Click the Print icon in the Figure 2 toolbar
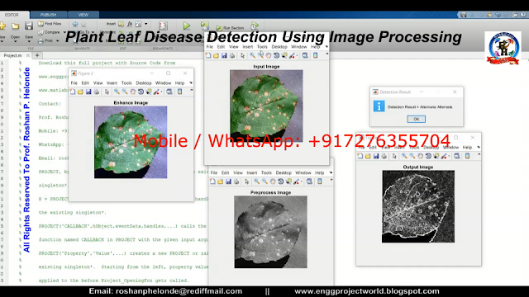Viewport: 529px width, 297px height. point(97,92)
